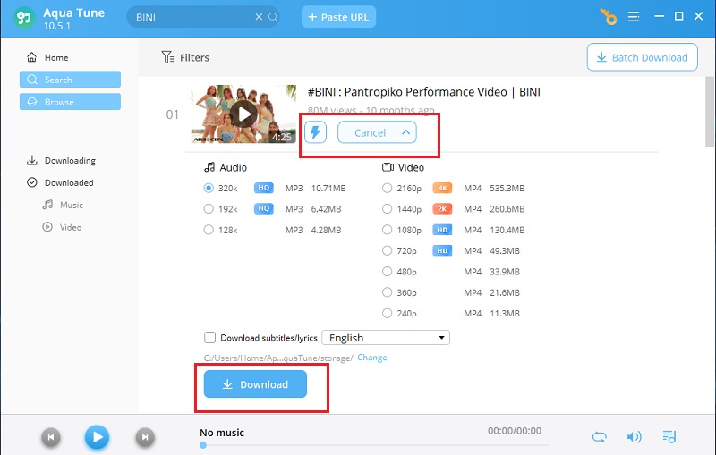Open the hamburger menu in title bar

point(634,17)
